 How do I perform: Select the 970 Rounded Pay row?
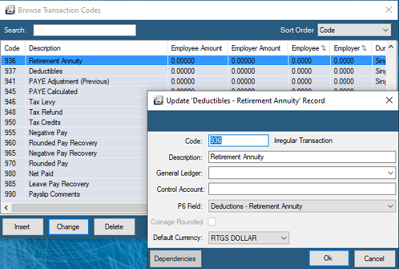click(74, 164)
